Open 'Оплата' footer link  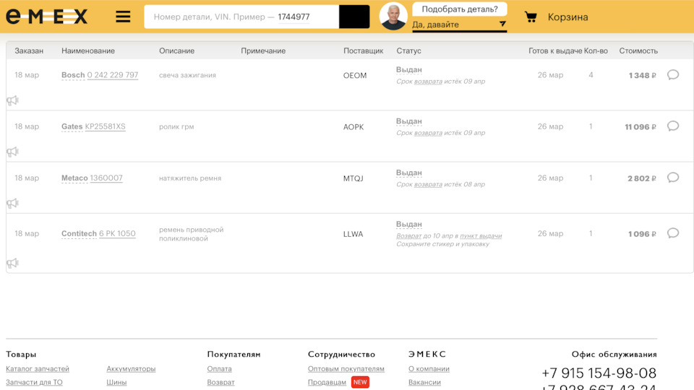[220, 369]
